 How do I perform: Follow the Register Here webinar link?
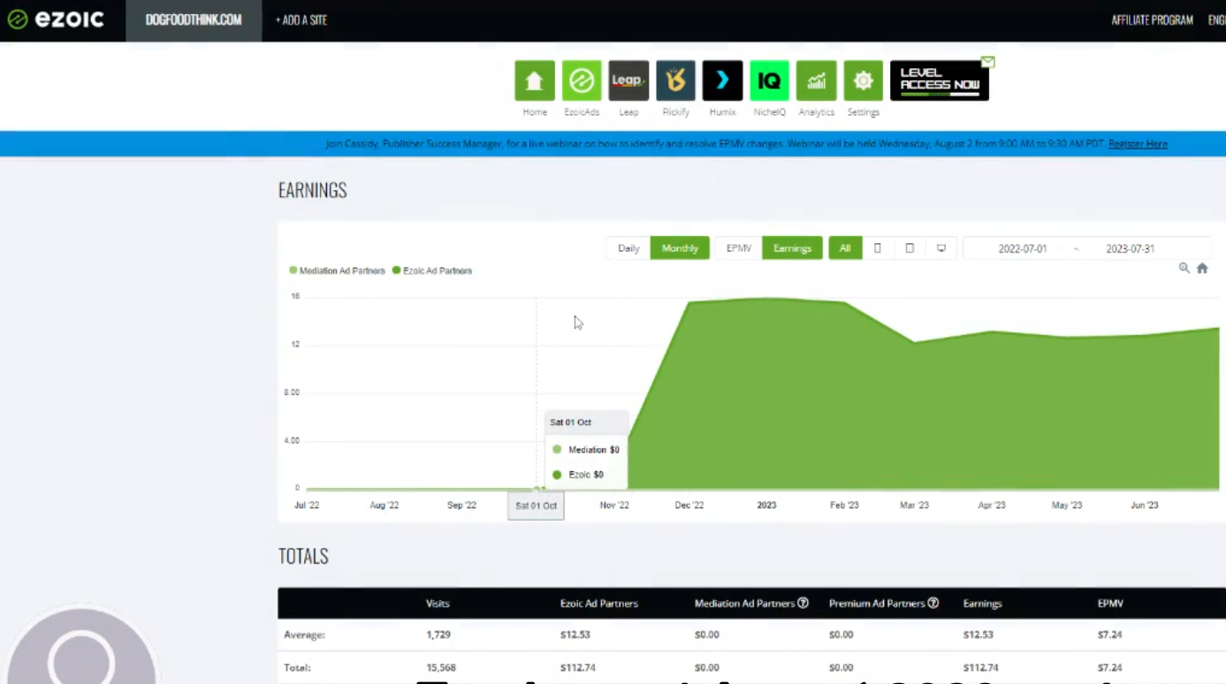tap(1138, 144)
